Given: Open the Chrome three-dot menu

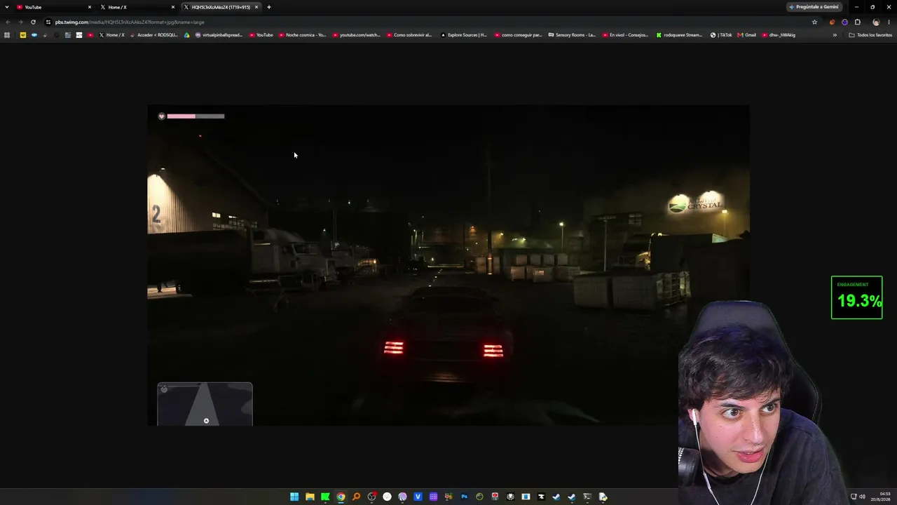Looking at the screenshot, I should 889,22.
